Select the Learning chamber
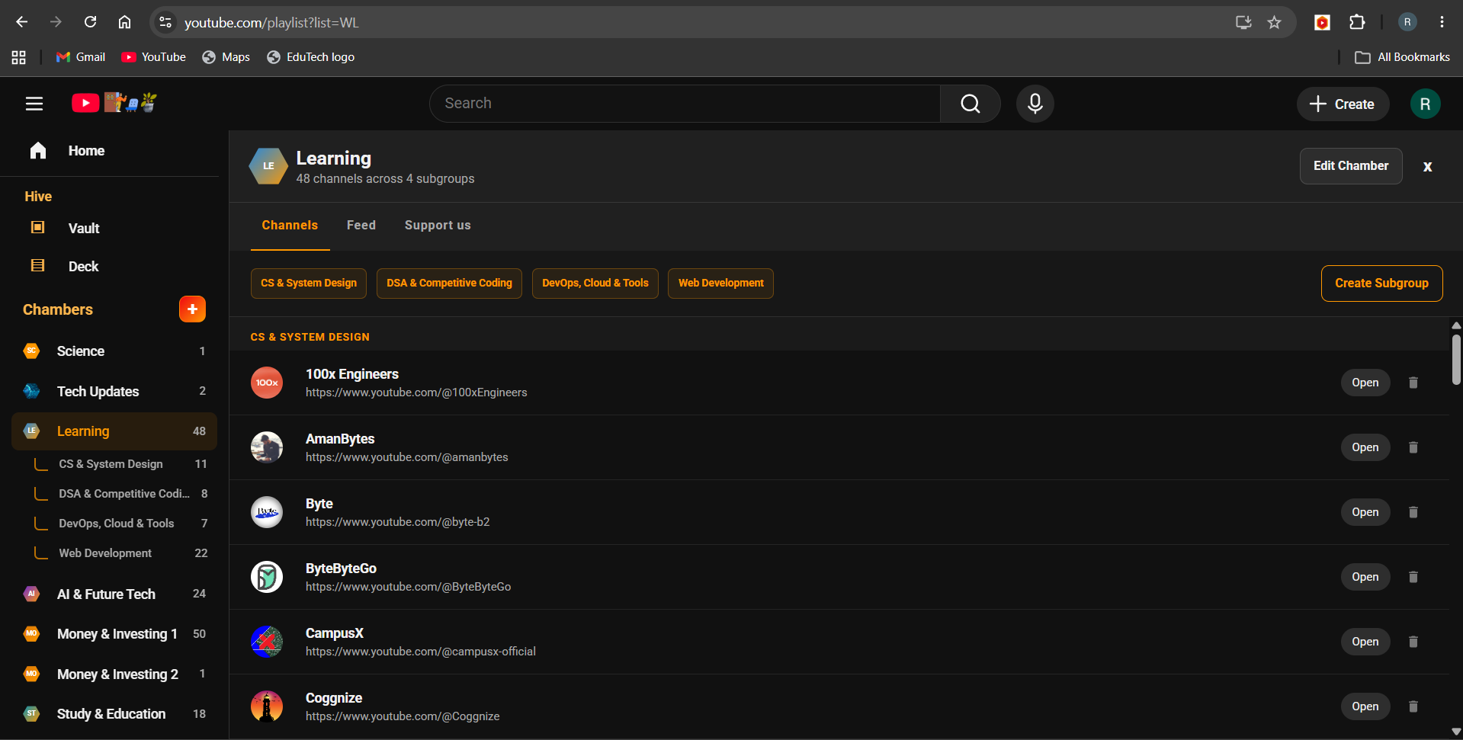 (114, 431)
